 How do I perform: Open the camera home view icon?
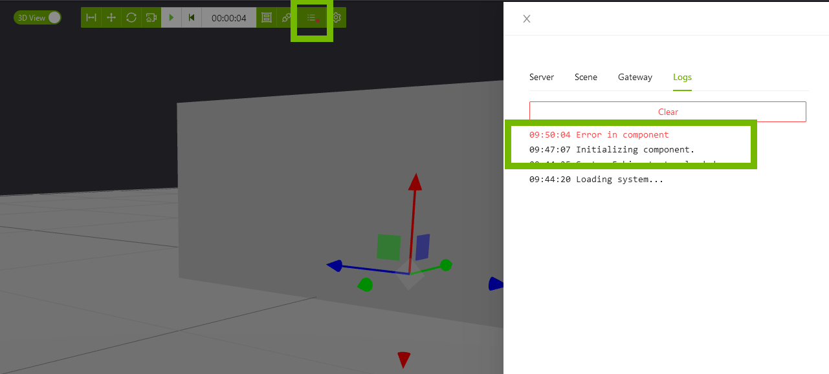point(151,17)
